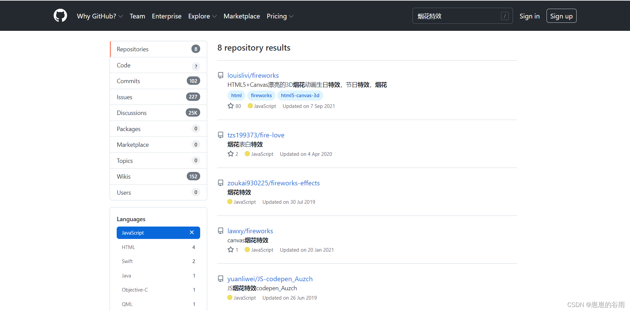Click the Sign up button
Viewport: 630px width, 311px height.
[561, 16]
